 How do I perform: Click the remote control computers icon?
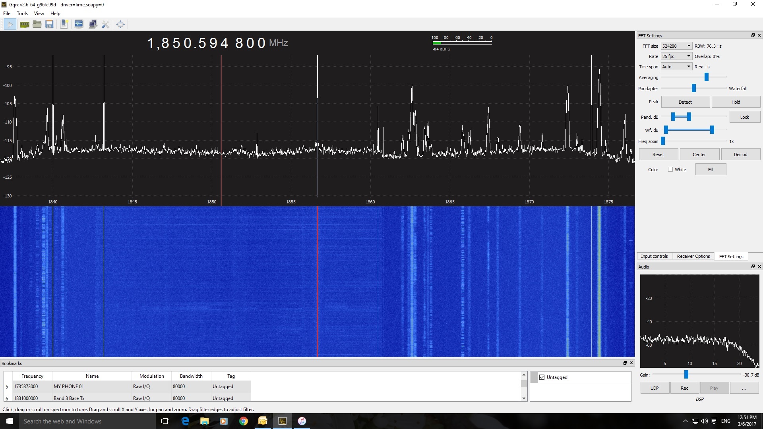93,25
